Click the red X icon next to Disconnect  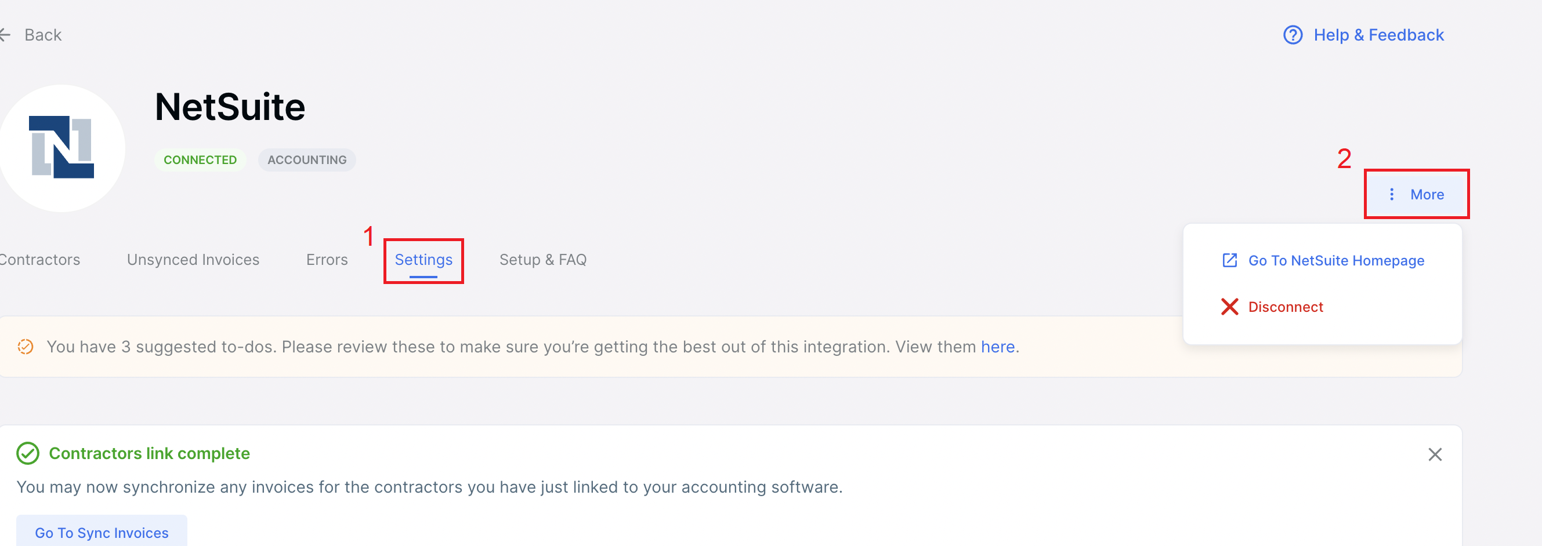tap(1229, 307)
